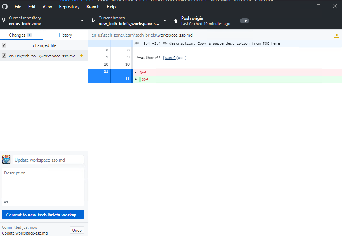
Task: Open the Branch menu
Action: tap(93, 6)
